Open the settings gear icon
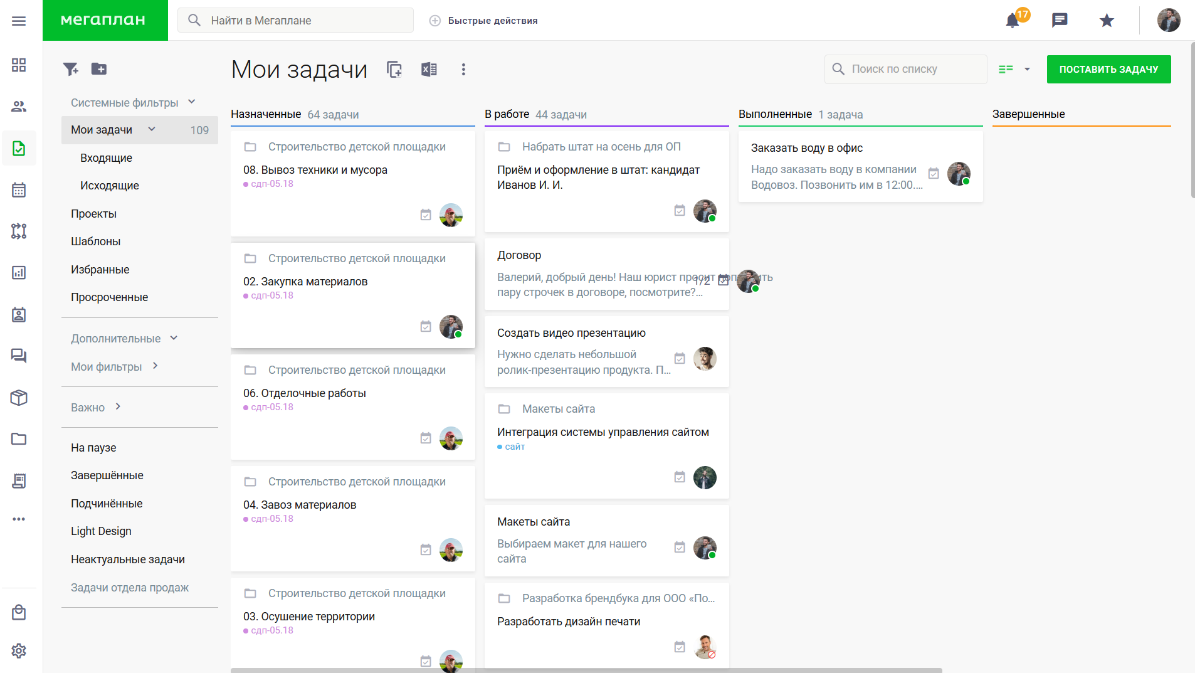This screenshot has width=1195, height=673. (19, 651)
